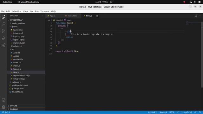203x114 pixels.
Task: Open .gitignore file
Action: click(16, 82)
